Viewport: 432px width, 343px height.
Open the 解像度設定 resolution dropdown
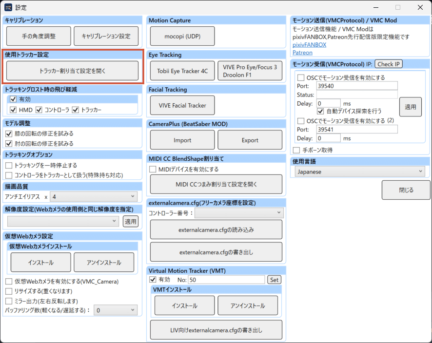63,221
